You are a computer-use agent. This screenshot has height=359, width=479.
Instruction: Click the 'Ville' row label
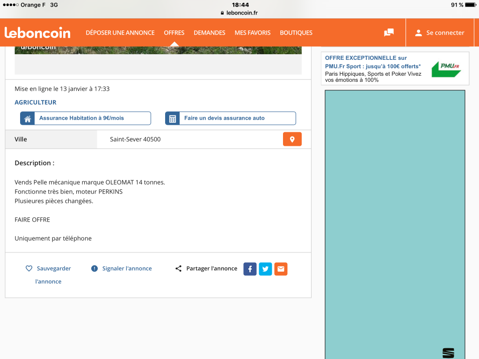[21, 139]
